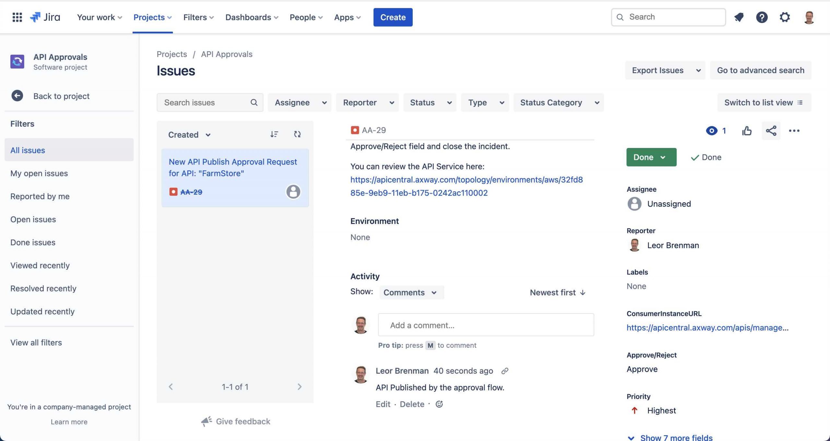Viewport: 830px width, 441px height.
Task: Open the Dashboards menu
Action: tap(252, 17)
